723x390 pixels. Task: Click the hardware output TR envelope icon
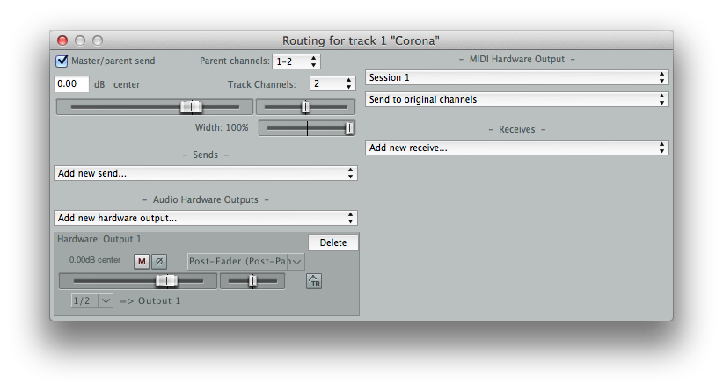click(x=314, y=281)
